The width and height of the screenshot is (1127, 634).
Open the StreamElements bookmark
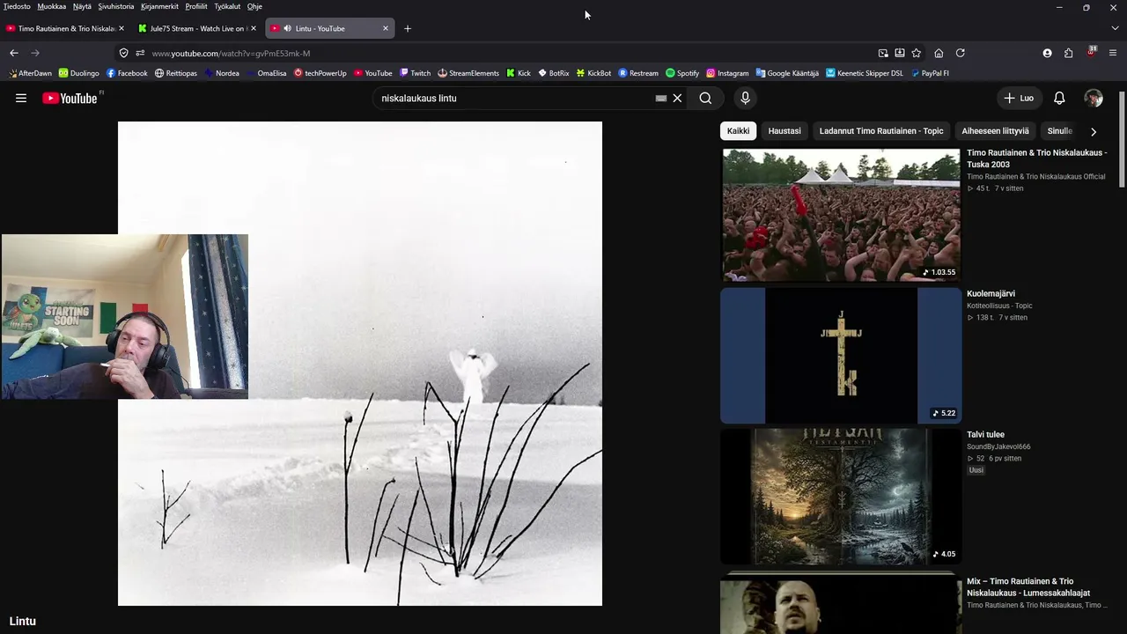(x=468, y=73)
